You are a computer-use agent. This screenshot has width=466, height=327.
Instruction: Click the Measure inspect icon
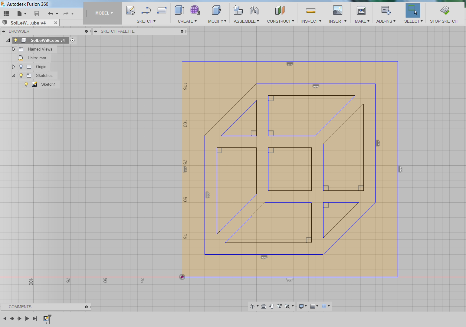[x=311, y=11]
